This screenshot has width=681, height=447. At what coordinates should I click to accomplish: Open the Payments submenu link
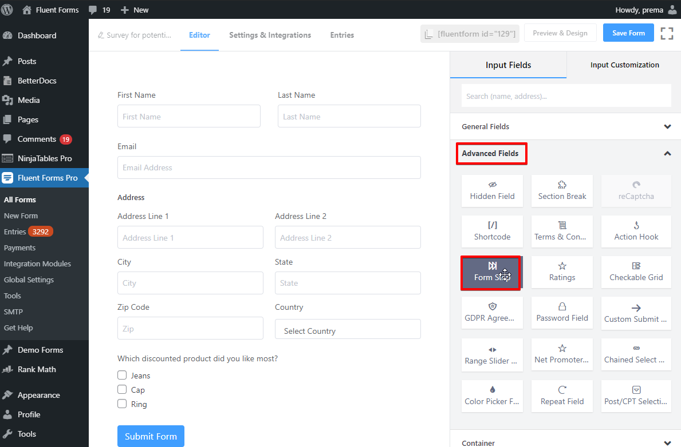tap(19, 248)
